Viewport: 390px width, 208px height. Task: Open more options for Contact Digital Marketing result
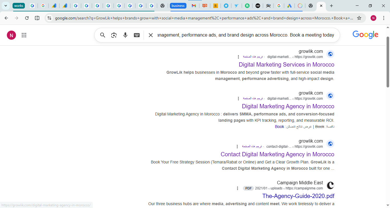point(238,147)
